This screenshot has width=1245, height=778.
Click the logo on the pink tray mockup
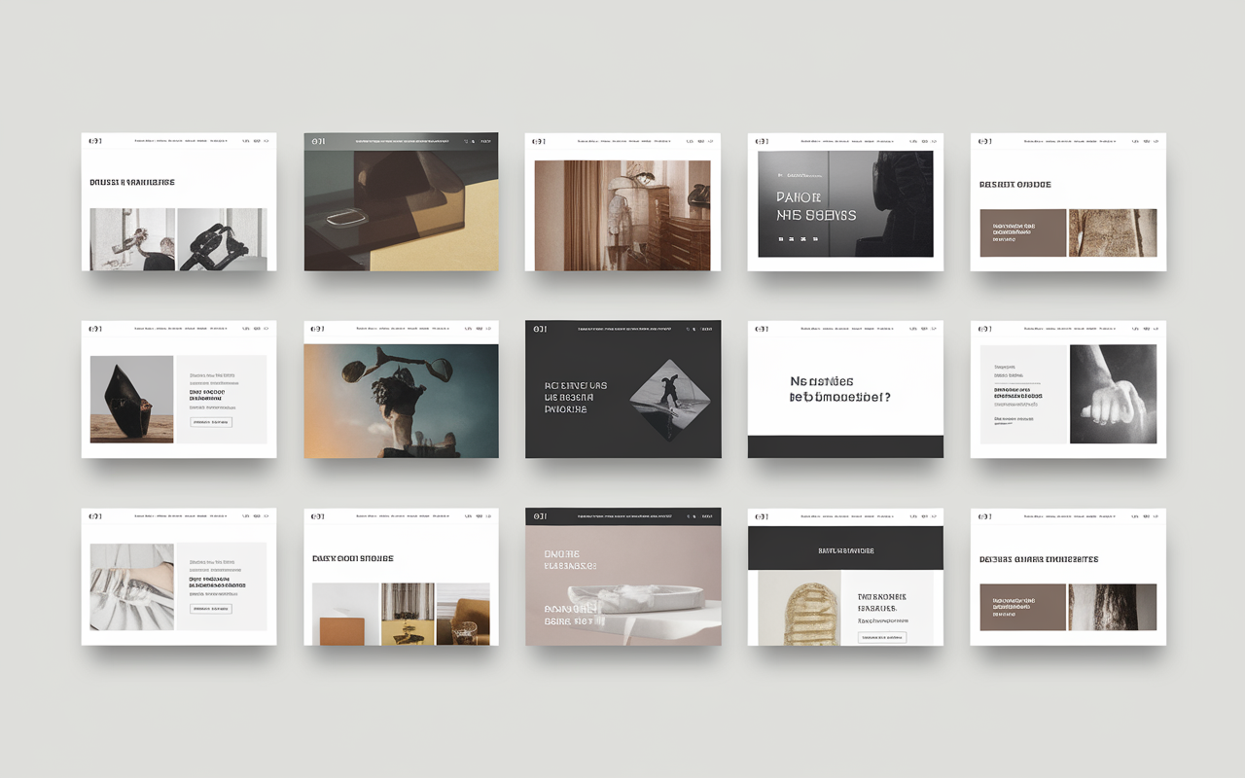click(539, 516)
